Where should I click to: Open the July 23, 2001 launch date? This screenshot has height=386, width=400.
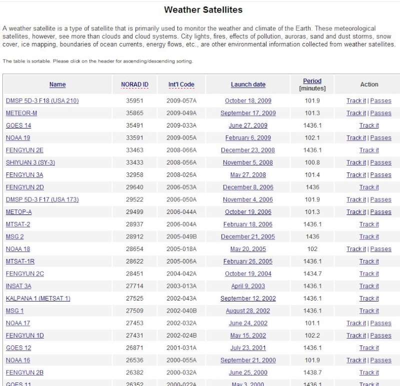point(248,348)
